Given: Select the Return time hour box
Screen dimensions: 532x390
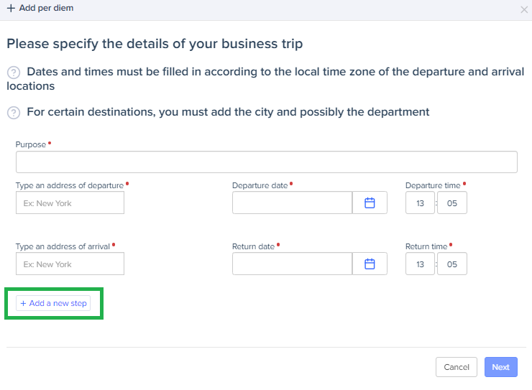Looking at the screenshot, I should [420, 264].
